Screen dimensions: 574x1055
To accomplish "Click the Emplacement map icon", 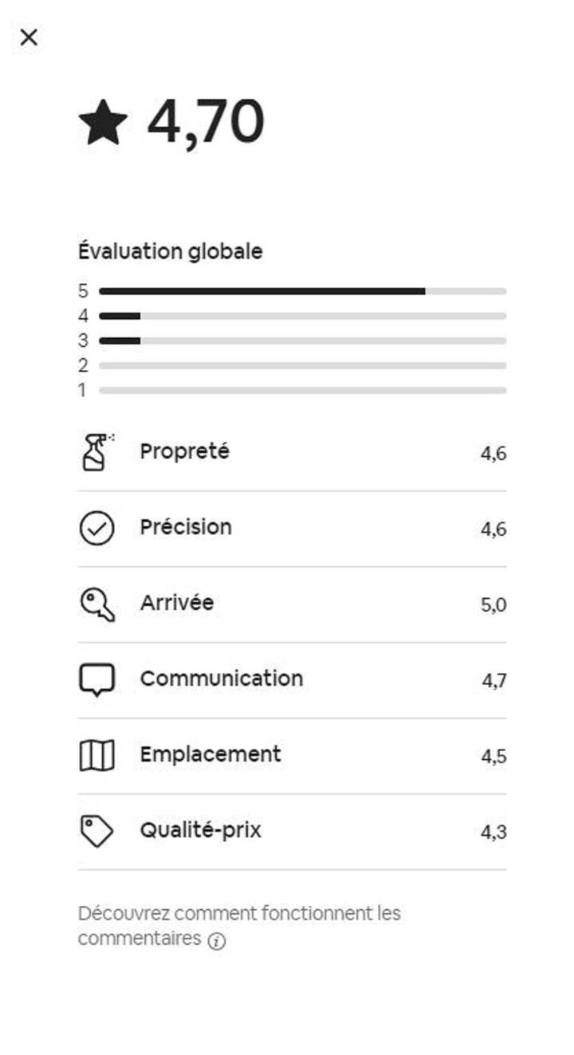I will tap(96, 755).
